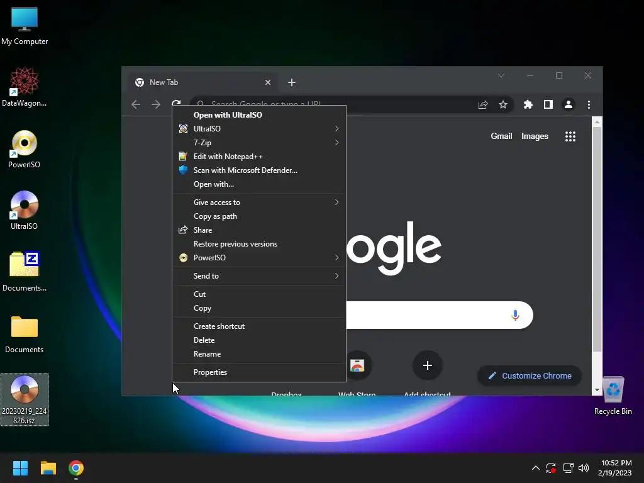Select the New Tab tab
644x483 pixels.
pyautogui.click(x=201, y=82)
